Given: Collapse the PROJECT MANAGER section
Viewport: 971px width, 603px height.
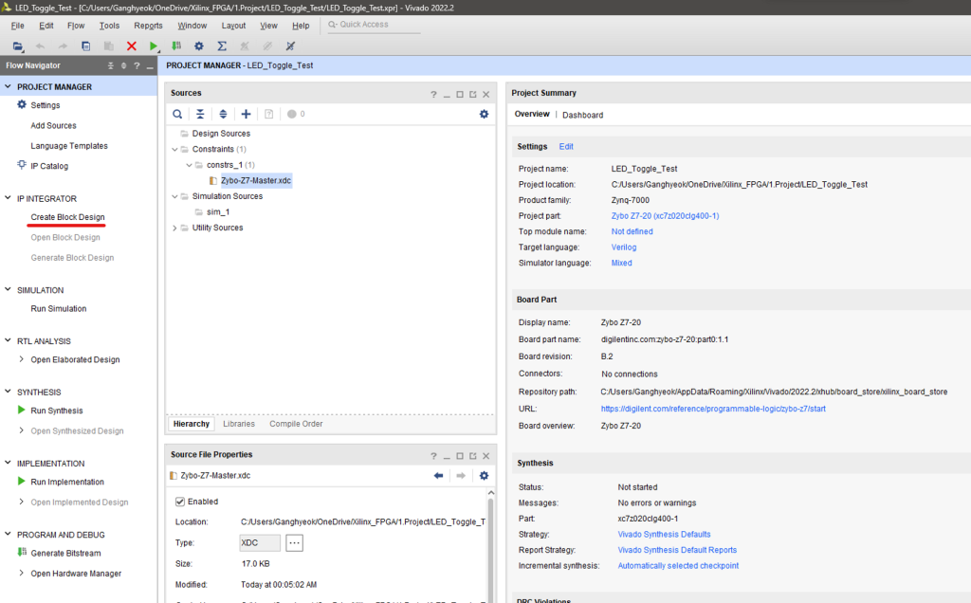Looking at the screenshot, I should pyautogui.click(x=9, y=86).
